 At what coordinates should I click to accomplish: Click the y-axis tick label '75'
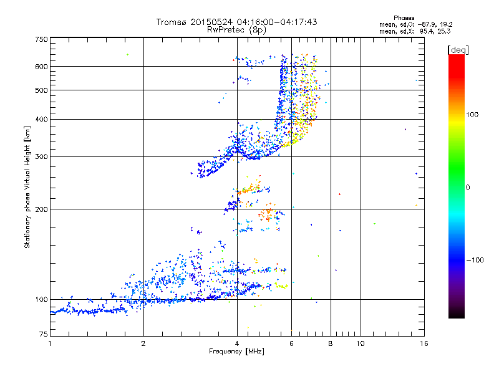[44, 334]
